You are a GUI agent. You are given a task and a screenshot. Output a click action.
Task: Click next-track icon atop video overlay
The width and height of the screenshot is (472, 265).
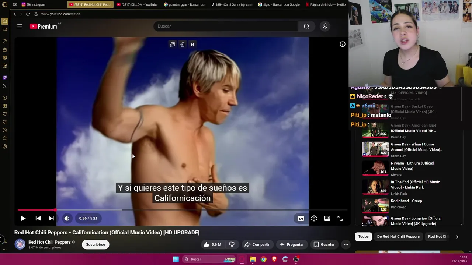pyautogui.click(x=192, y=45)
